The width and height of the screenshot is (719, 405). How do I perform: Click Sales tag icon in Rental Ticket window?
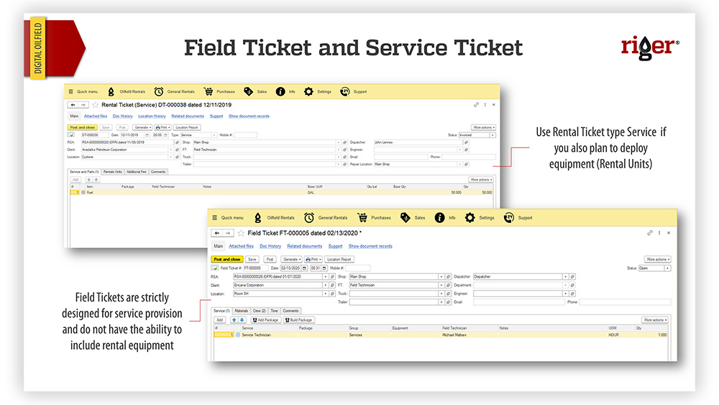[x=249, y=91]
